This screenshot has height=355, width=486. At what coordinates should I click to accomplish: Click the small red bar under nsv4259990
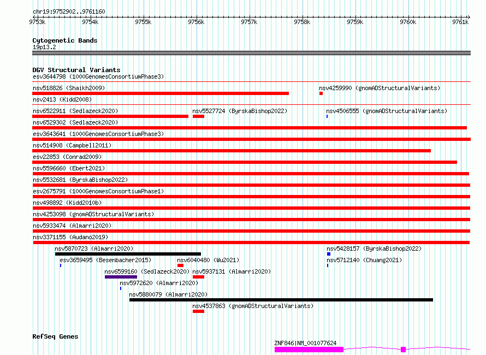321,93
